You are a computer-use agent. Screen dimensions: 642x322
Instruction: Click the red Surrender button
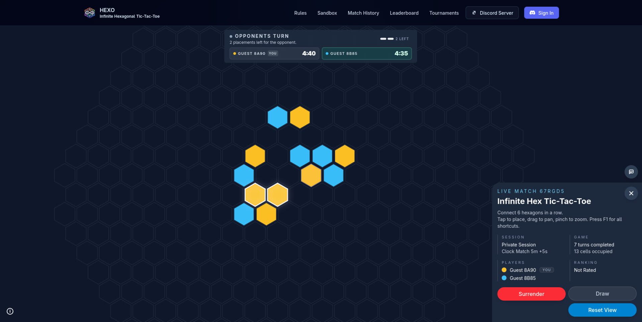point(531,294)
